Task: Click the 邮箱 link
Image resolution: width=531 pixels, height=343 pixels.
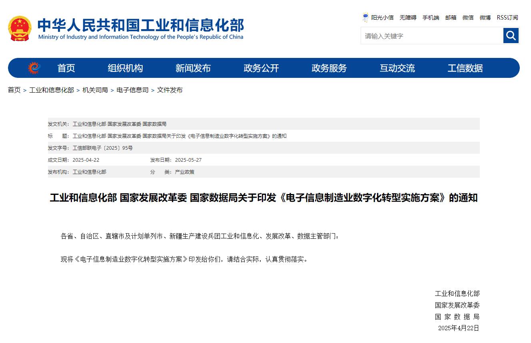Action: tap(451, 18)
